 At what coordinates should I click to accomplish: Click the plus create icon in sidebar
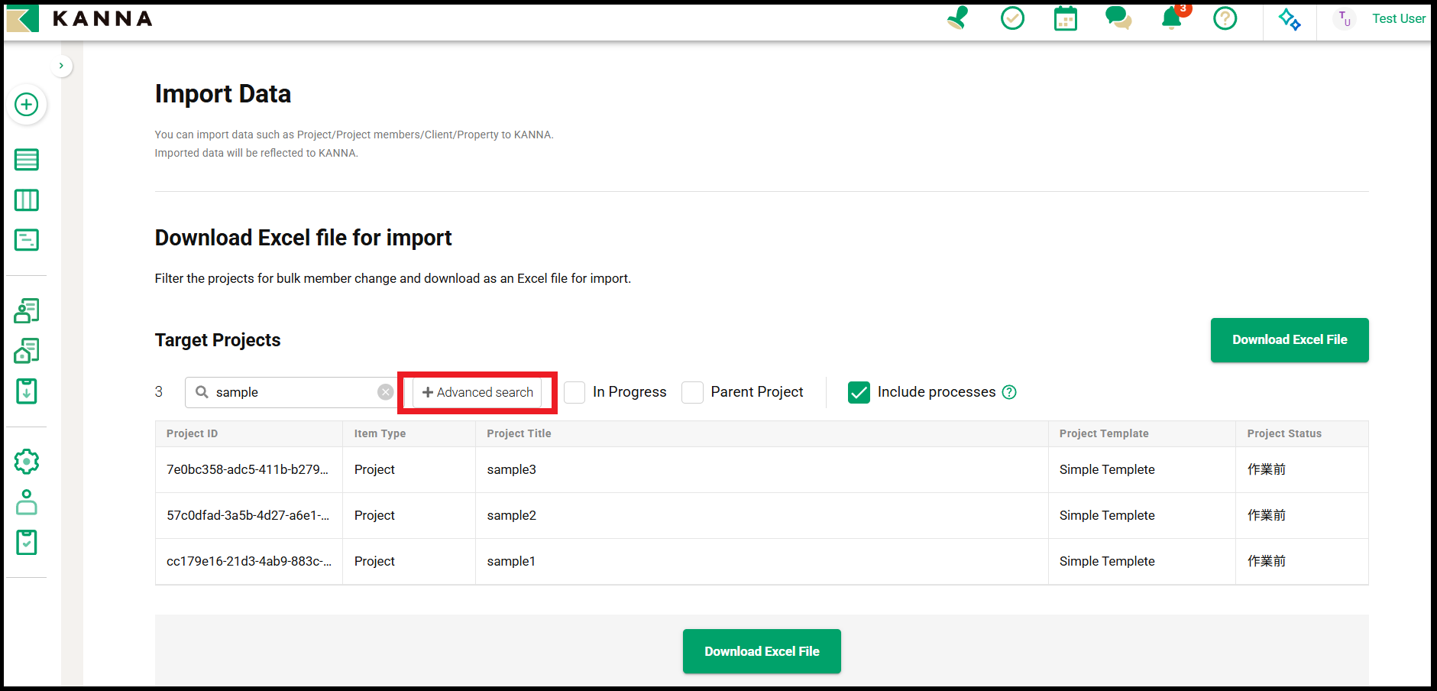coord(27,105)
